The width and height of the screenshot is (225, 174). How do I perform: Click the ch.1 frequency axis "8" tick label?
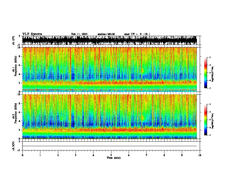point(20,56)
